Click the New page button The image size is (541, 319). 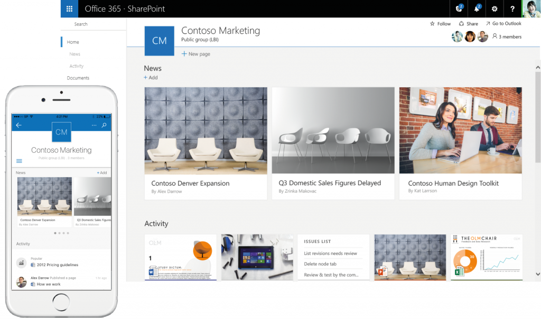(195, 54)
